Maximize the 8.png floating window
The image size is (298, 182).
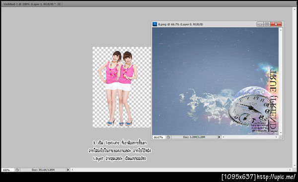click(x=267, y=24)
